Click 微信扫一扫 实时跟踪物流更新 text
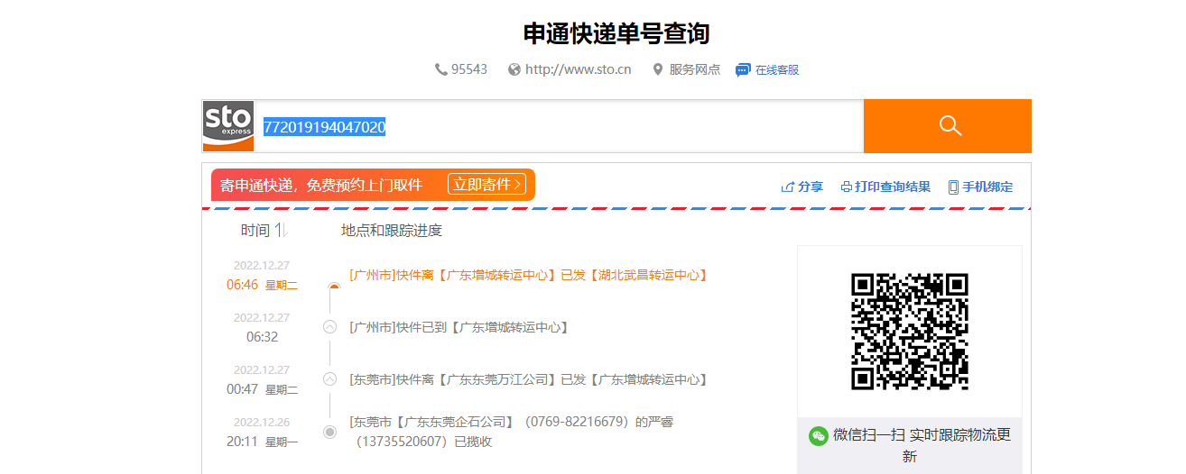 (922, 445)
